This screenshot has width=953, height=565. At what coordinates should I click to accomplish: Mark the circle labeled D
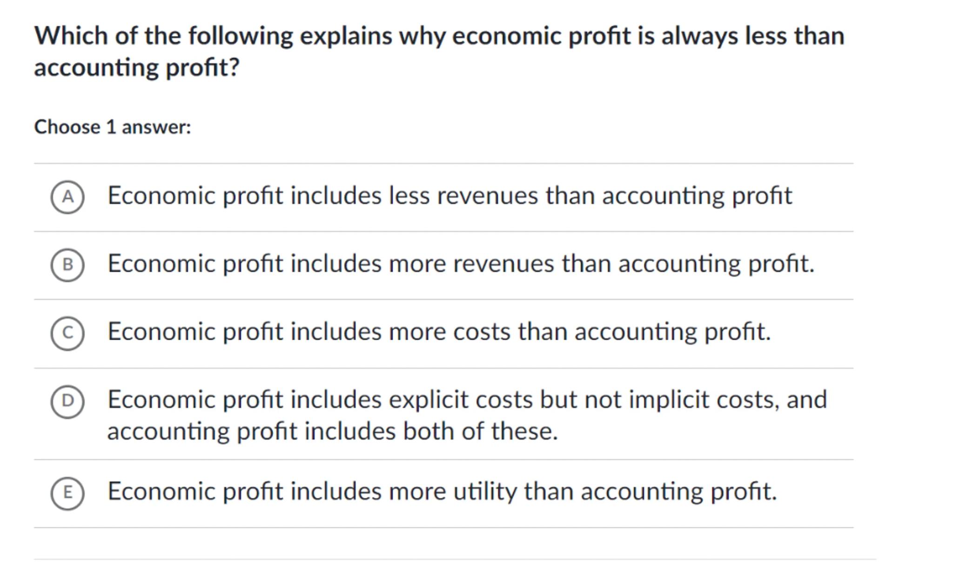tap(67, 401)
